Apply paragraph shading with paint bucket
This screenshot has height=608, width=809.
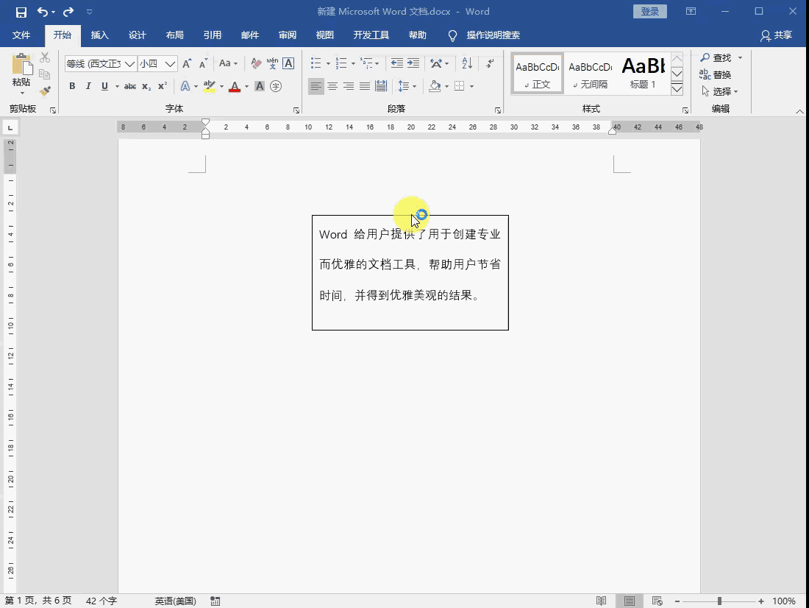[435, 86]
